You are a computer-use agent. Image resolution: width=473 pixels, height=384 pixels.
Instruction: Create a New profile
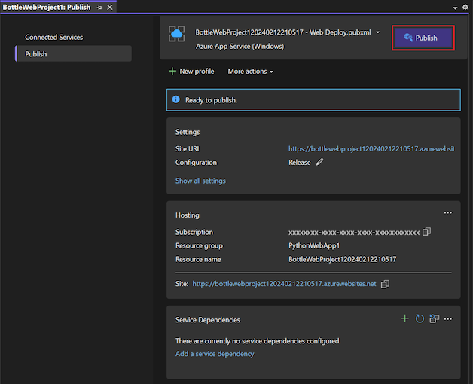(x=191, y=72)
